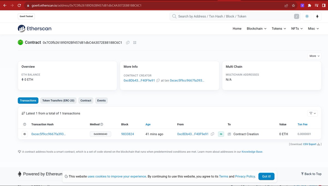Open creation txn 0xcec5f9cc9667fa393 link in More Info

(187, 81)
